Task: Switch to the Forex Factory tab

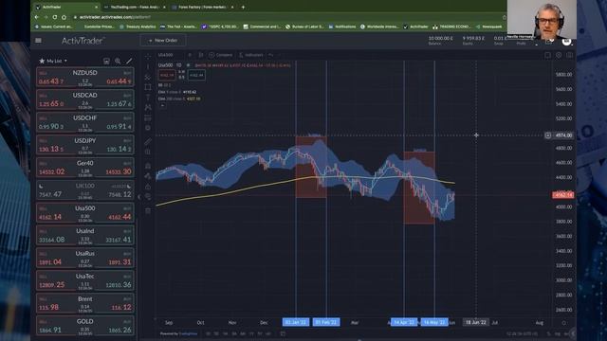Action: 203,7
